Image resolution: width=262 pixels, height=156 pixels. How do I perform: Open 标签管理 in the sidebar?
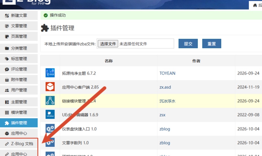(x=19, y=59)
